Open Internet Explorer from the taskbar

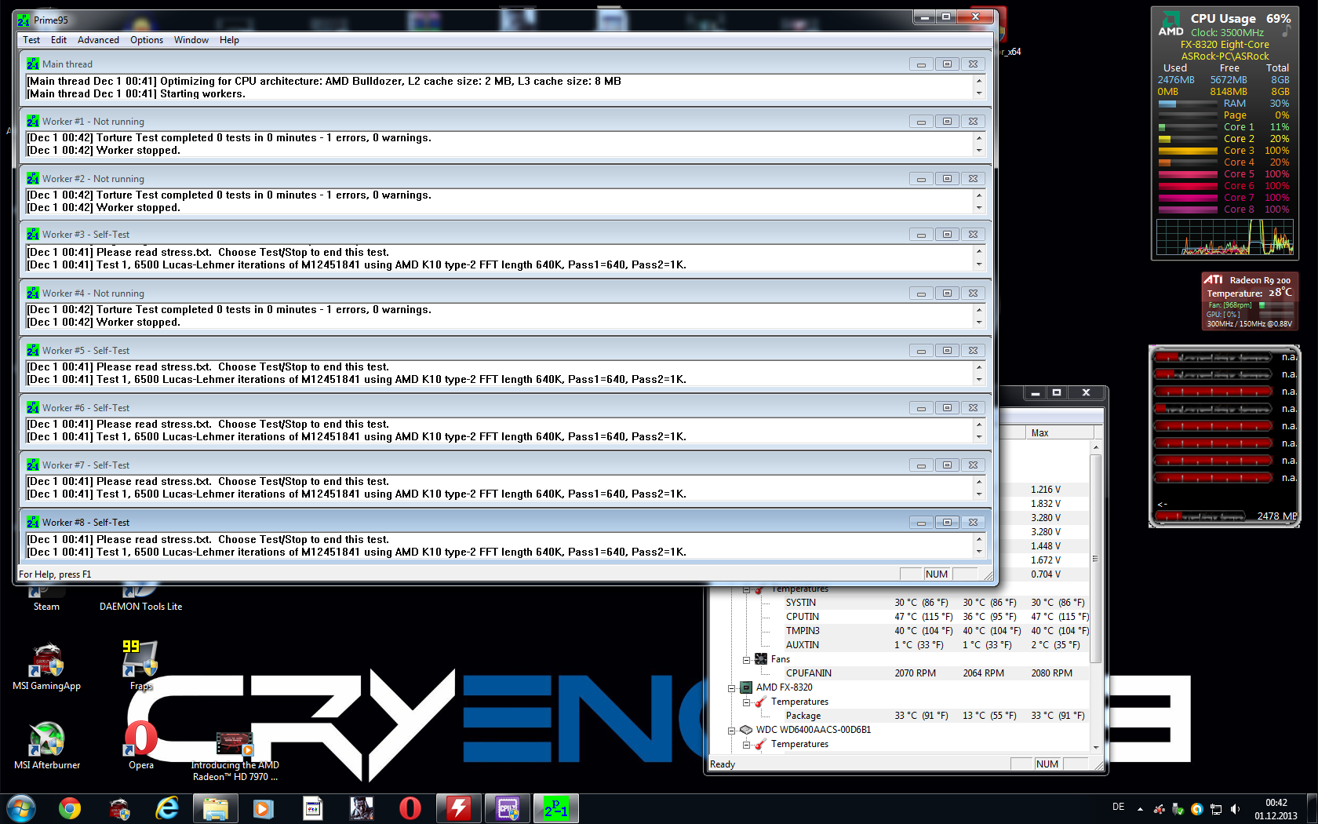167,808
